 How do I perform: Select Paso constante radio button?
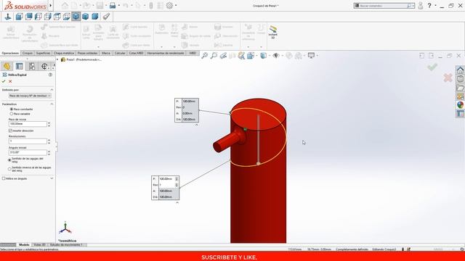click(12, 109)
